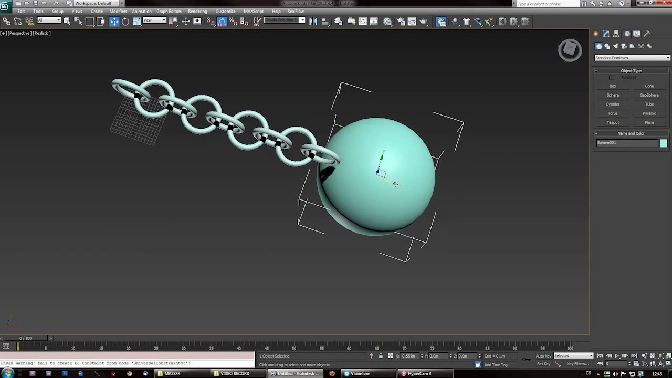Collapse the Object Type rollout

(631, 71)
